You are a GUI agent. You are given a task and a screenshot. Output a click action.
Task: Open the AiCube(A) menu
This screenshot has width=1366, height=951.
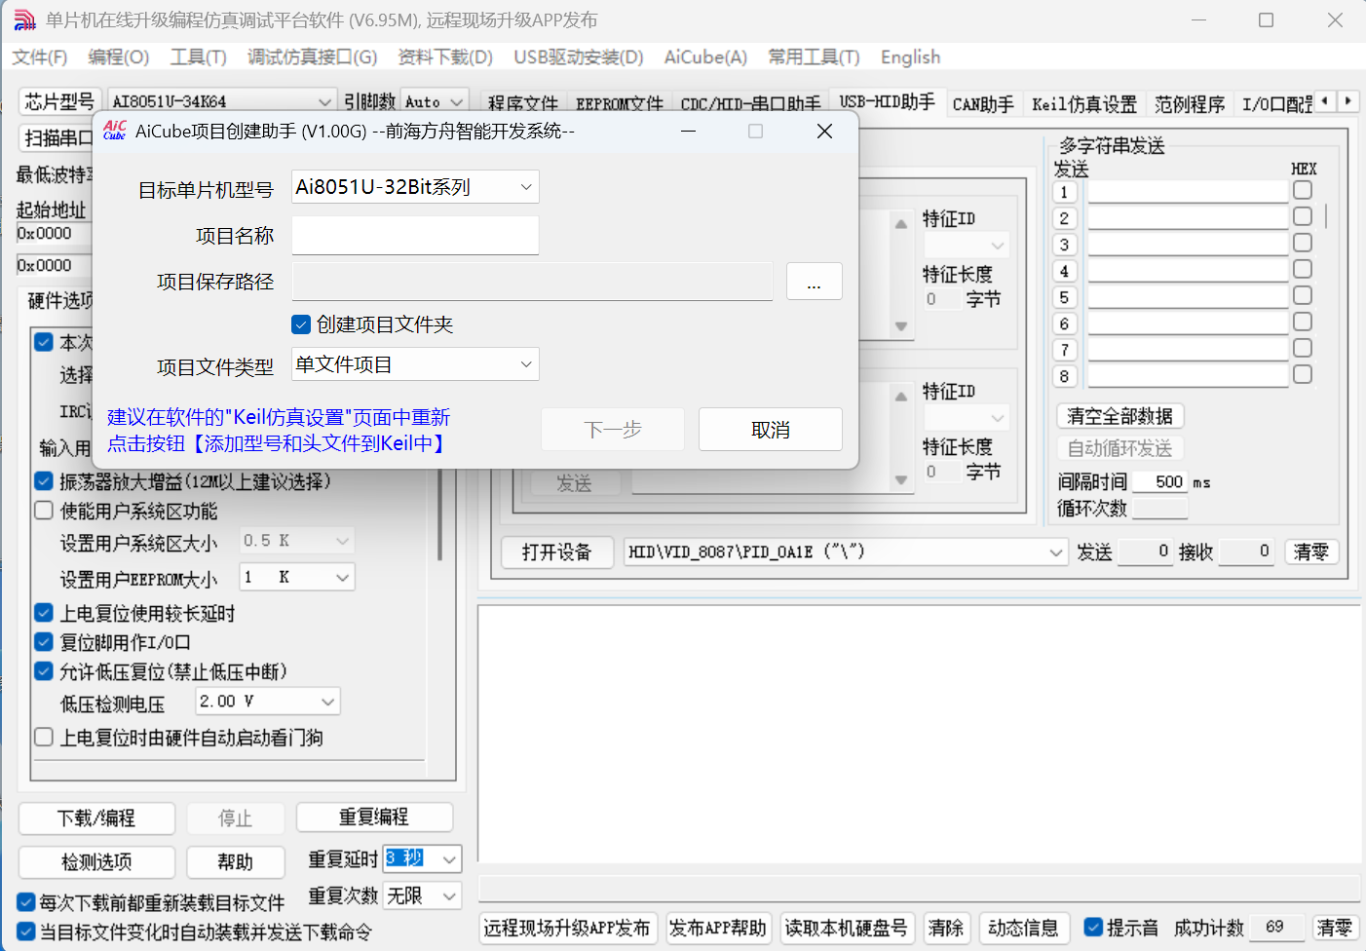[x=706, y=57]
